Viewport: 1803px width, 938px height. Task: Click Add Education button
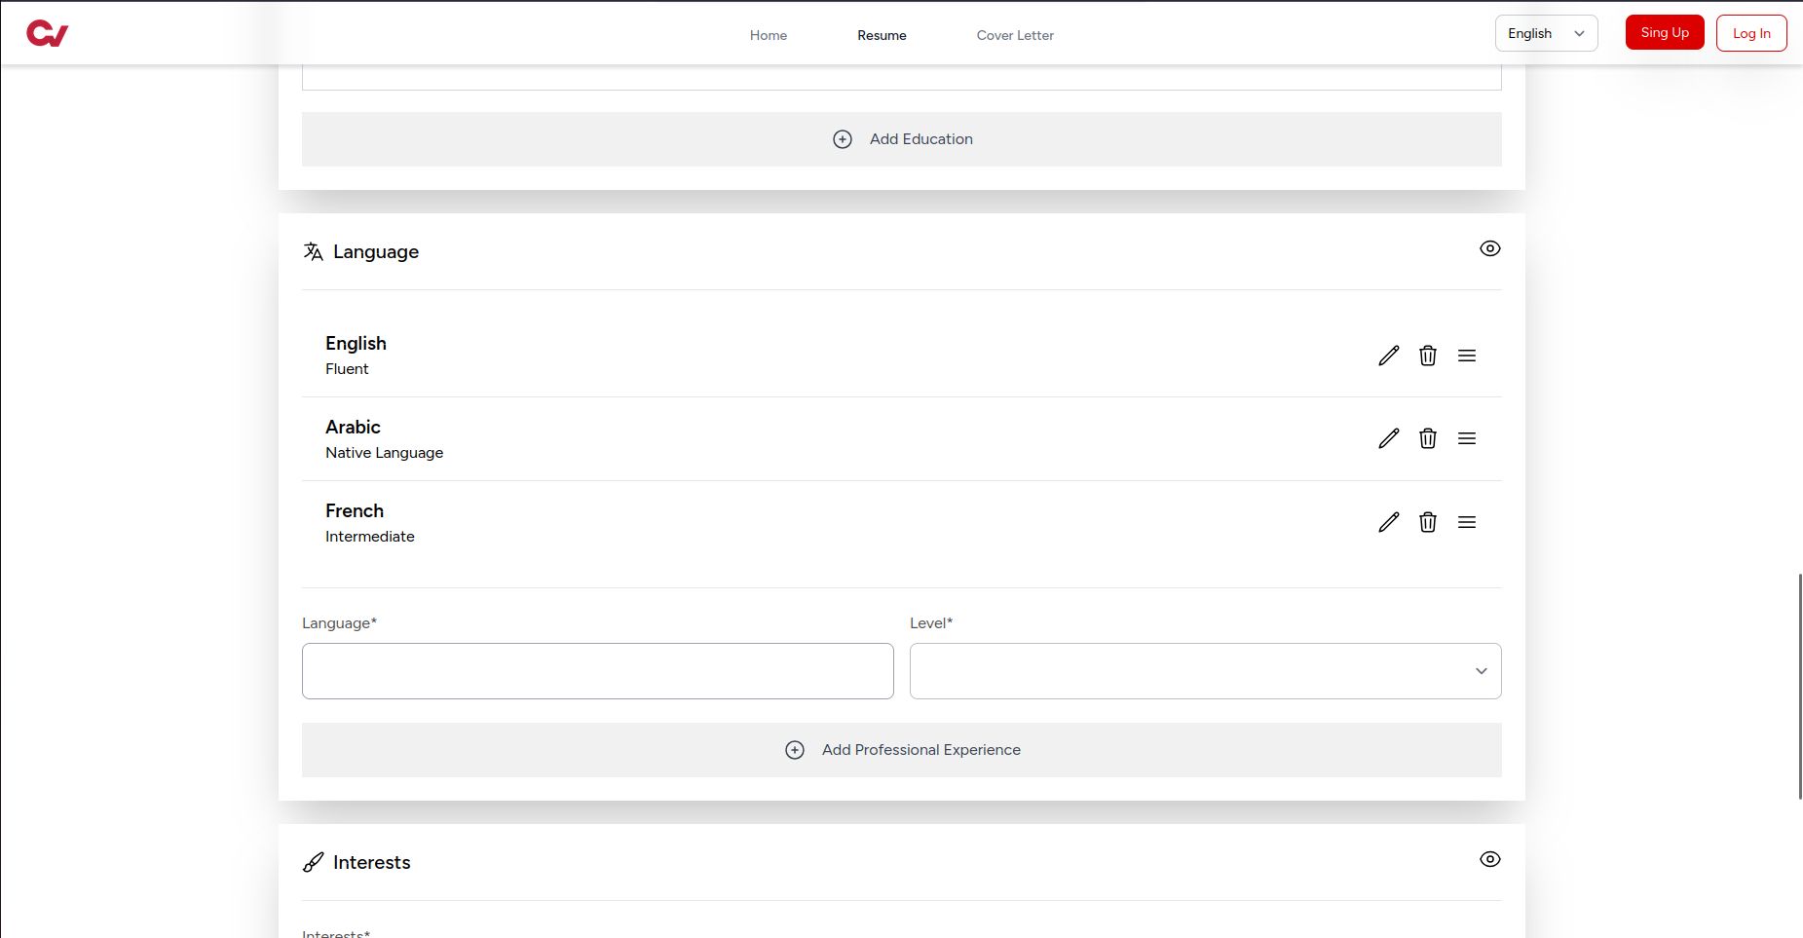pos(901,139)
